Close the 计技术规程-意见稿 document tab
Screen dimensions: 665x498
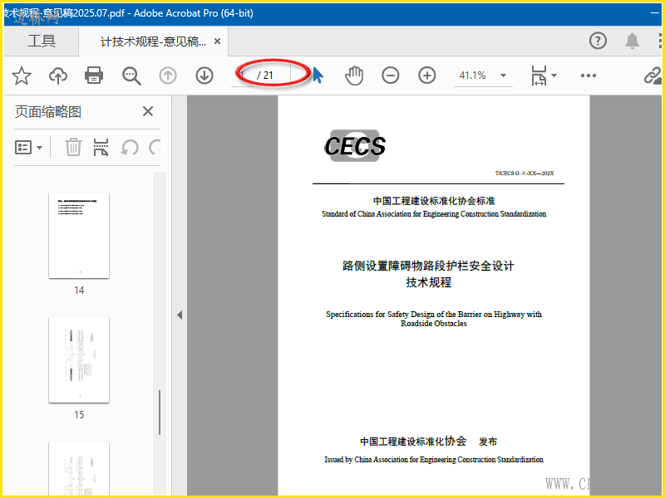pyautogui.click(x=217, y=41)
